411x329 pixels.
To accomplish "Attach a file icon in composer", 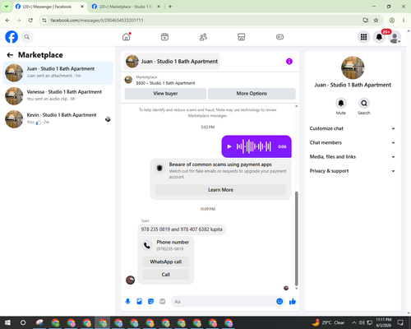I will (x=139, y=302).
